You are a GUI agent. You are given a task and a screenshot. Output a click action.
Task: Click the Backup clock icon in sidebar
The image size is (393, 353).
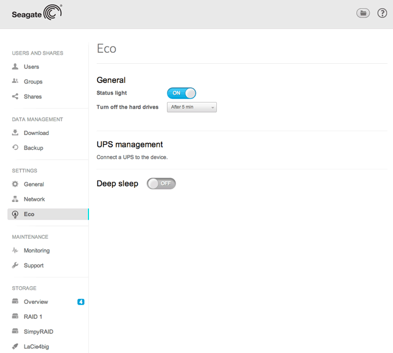15,147
